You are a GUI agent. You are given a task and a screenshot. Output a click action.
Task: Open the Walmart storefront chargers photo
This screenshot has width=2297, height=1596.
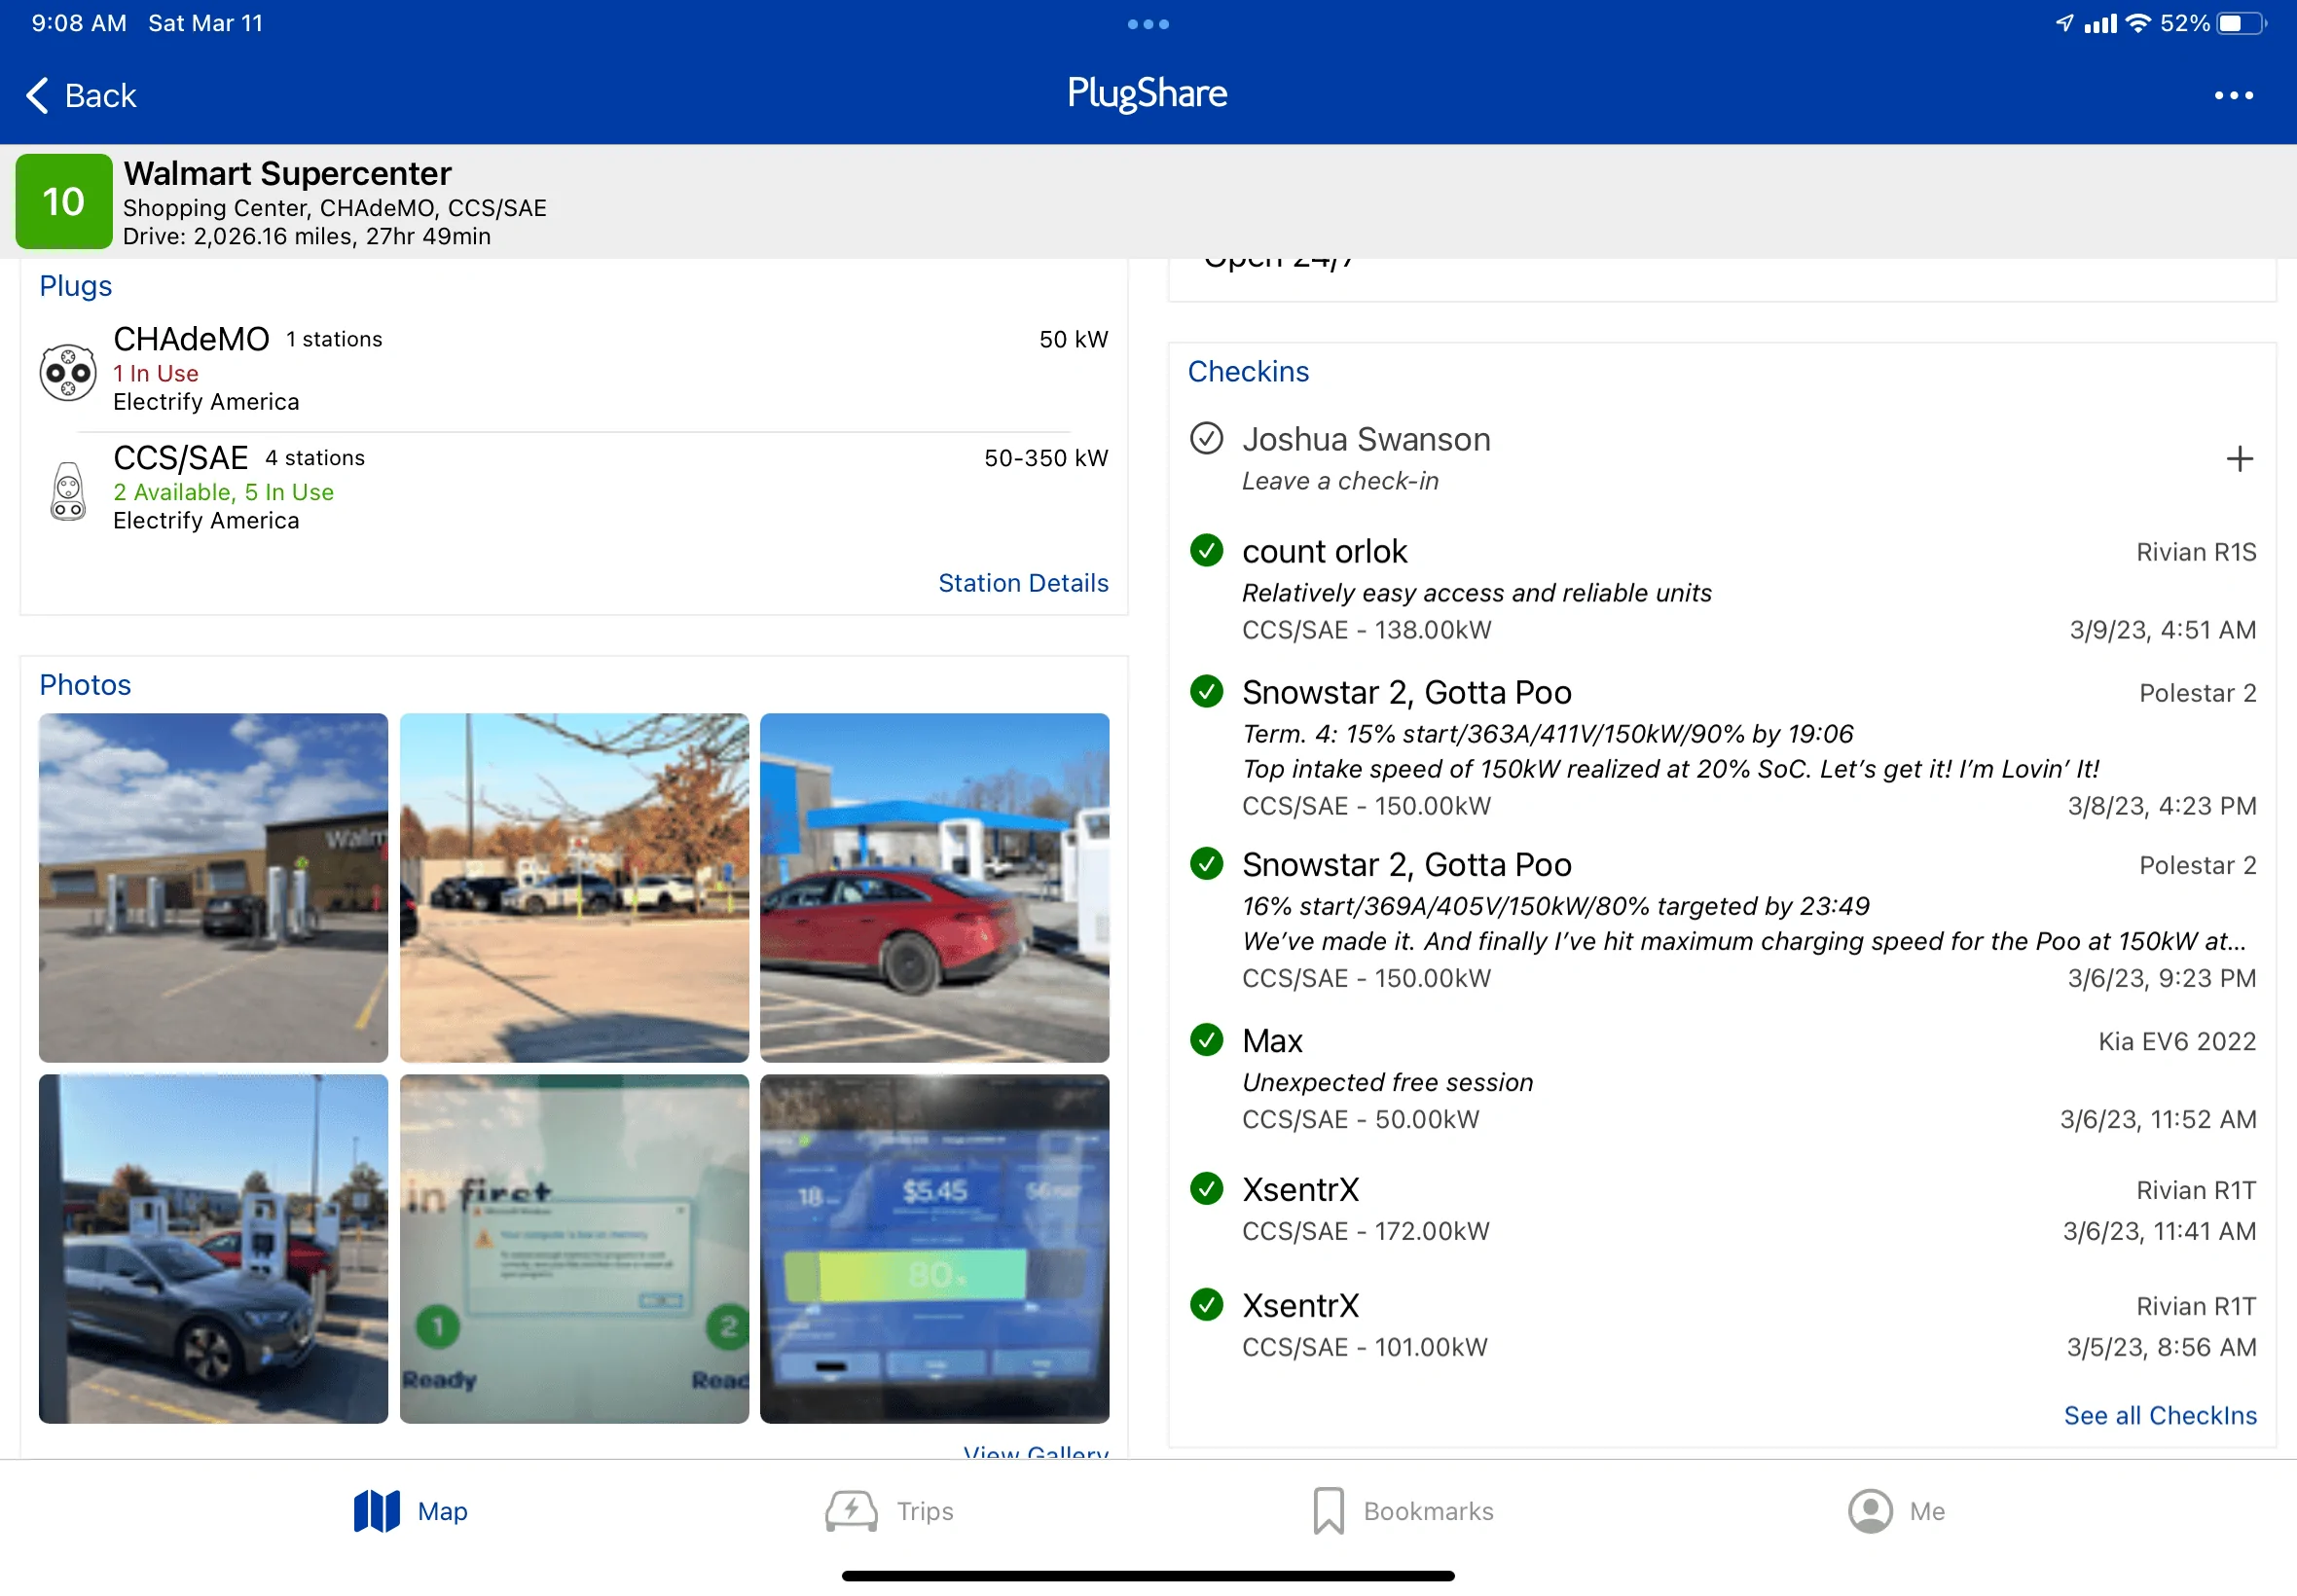(x=213, y=887)
